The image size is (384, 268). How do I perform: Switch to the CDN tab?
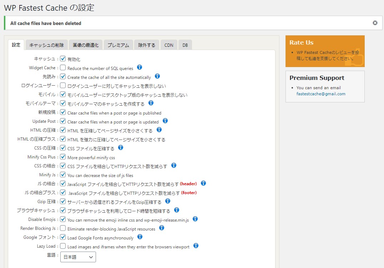pos(169,45)
